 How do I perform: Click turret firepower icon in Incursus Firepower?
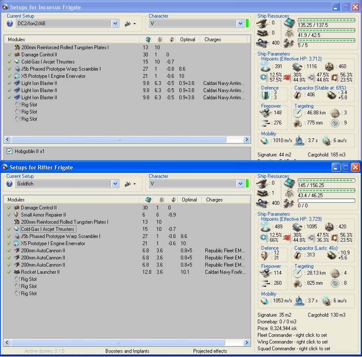point(265,112)
